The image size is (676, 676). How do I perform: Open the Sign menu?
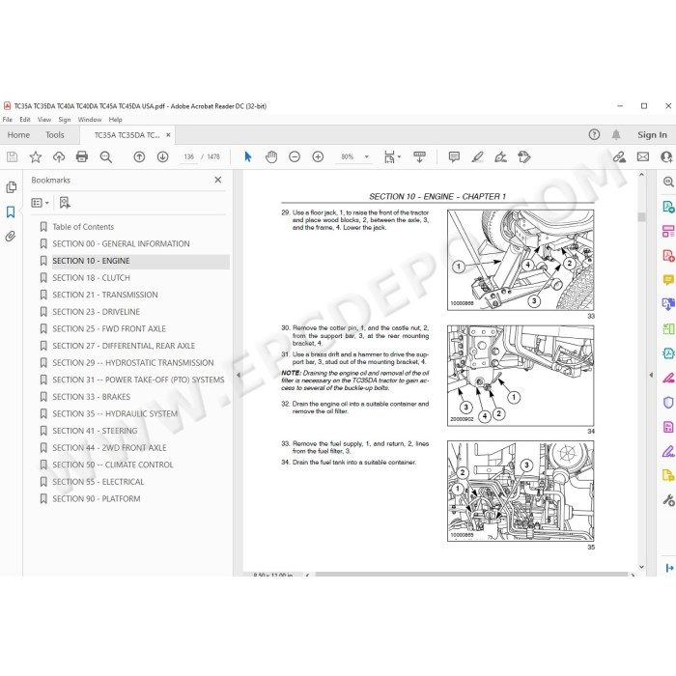65,120
